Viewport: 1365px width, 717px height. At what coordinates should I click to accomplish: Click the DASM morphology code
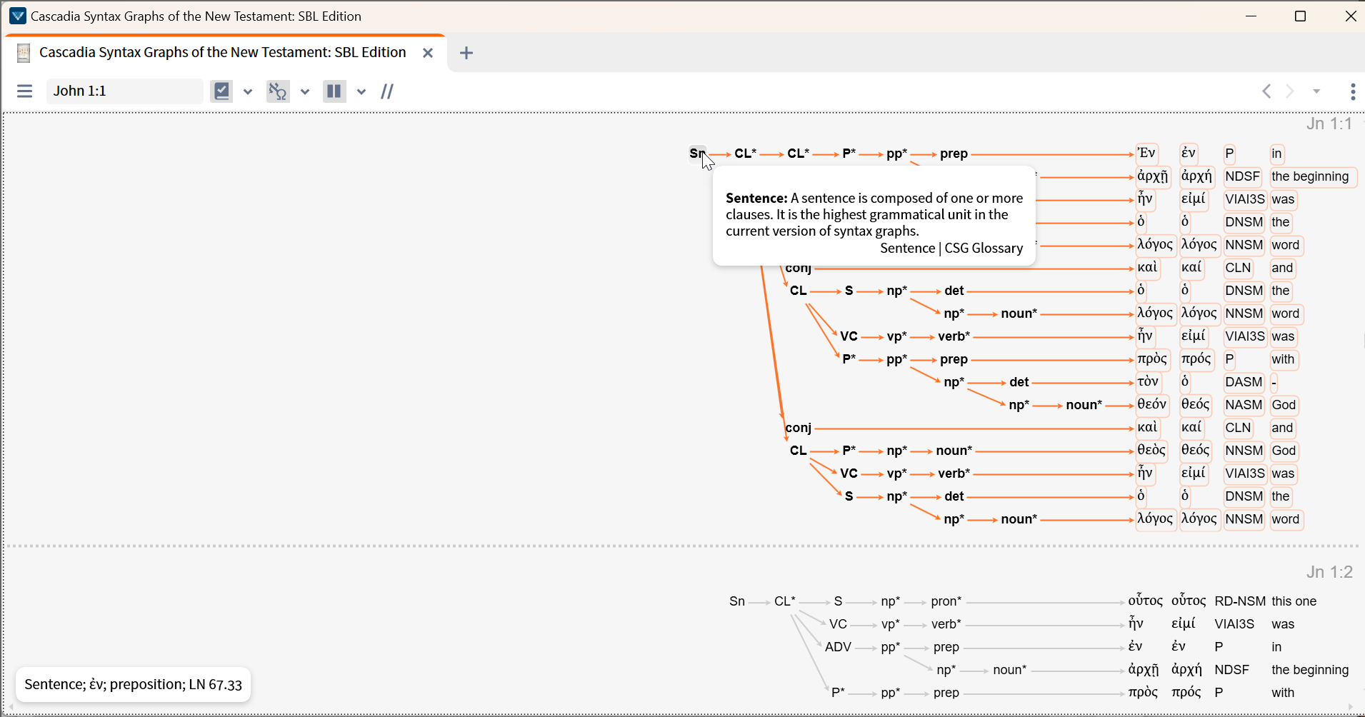pyautogui.click(x=1244, y=382)
